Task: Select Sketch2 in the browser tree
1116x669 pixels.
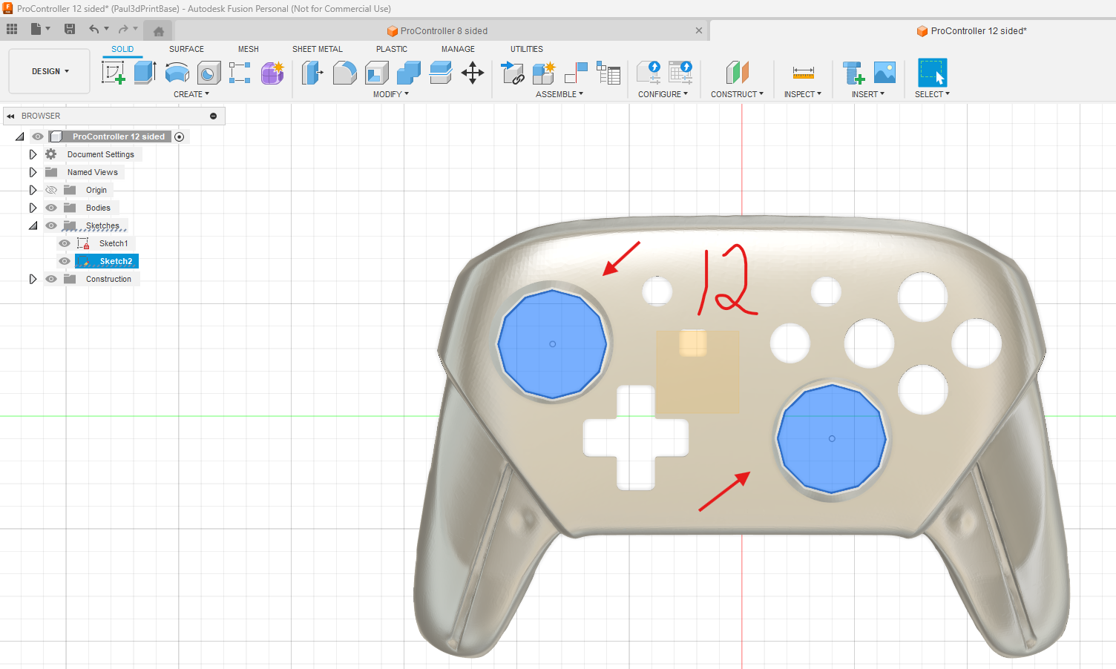Action: 116,261
